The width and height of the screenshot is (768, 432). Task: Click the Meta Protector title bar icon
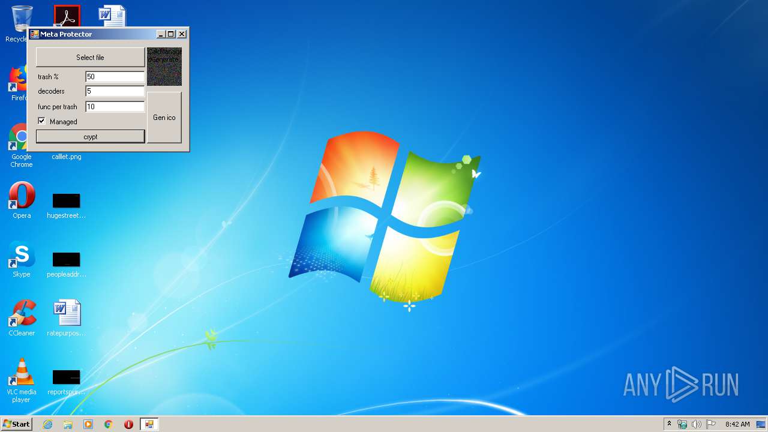(35, 34)
